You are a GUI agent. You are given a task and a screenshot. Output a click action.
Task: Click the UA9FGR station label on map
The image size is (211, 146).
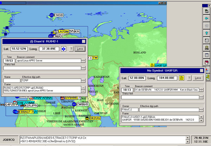pos(161,66)
